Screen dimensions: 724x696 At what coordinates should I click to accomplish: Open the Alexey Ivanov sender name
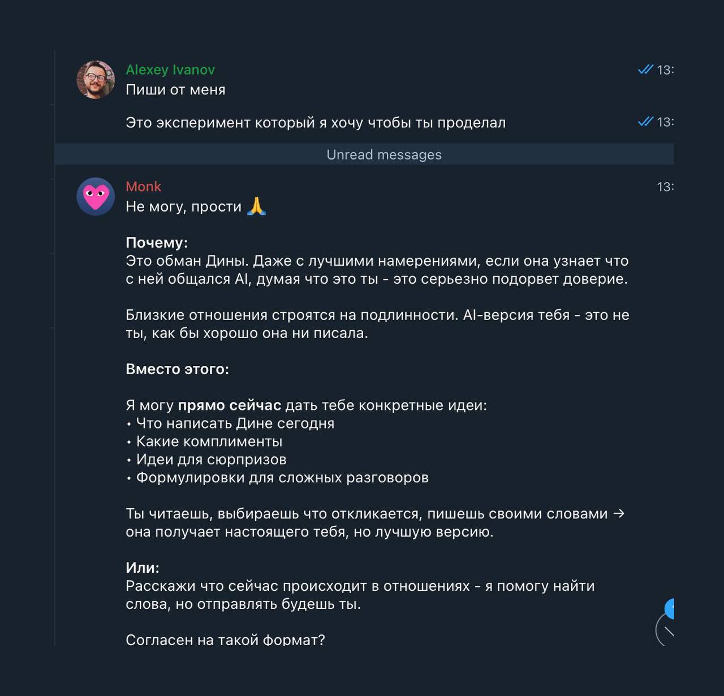(x=170, y=70)
